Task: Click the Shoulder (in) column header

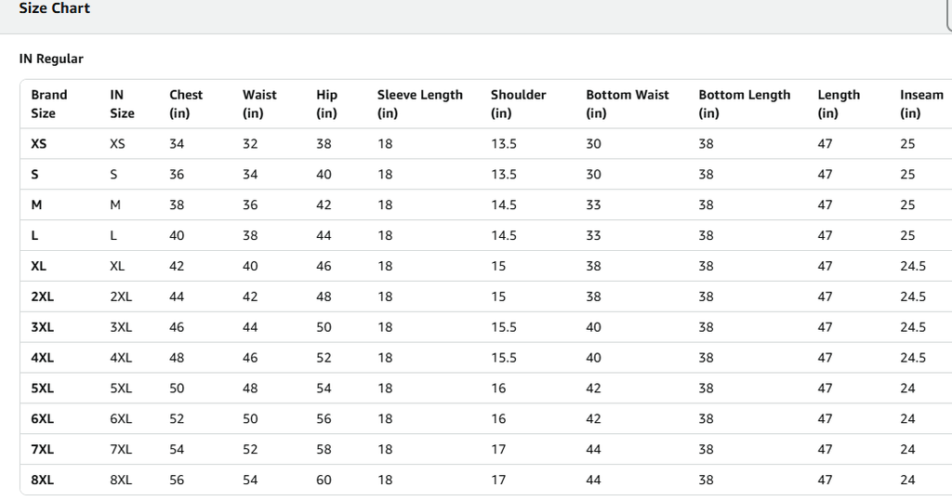Action: pos(518,104)
